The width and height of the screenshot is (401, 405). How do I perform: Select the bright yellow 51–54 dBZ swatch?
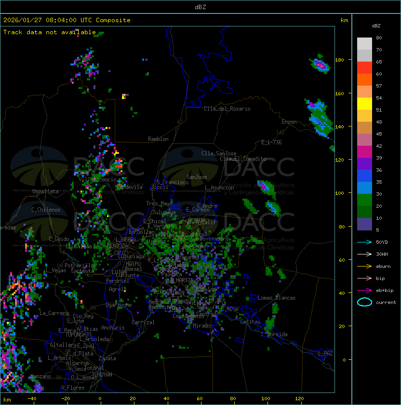pyautogui.click(x=364, y=104)
